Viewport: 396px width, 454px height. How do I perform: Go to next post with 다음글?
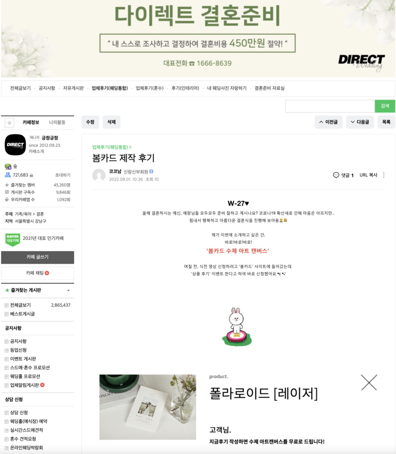coord(360,122)
